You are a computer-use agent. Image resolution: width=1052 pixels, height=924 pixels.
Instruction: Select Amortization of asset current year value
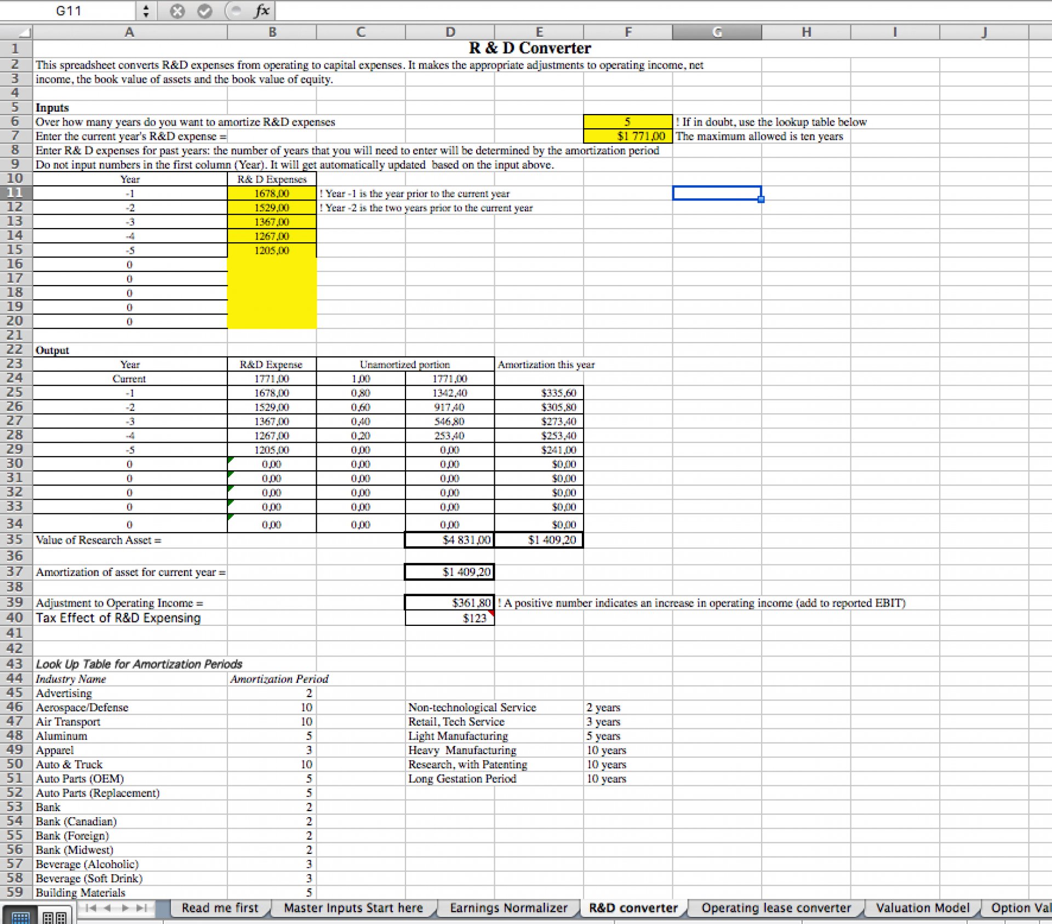tap(450, 572)
